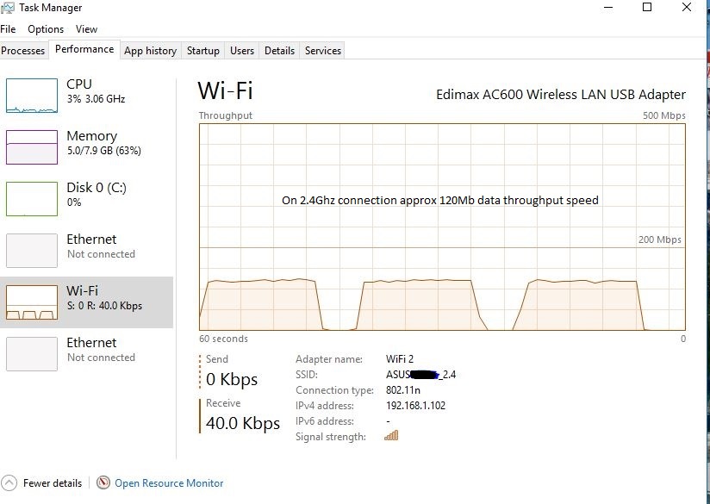Switch to the App history tab
The image size is (710, 504).
150,51
